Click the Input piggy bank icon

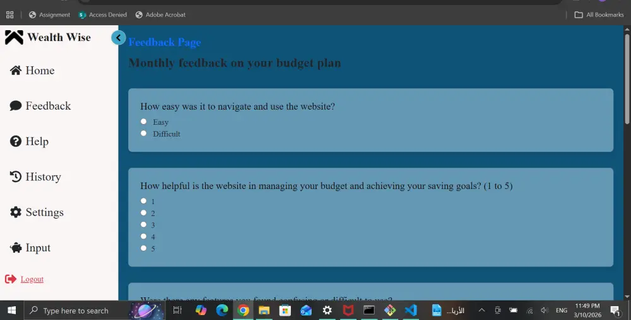16,248
